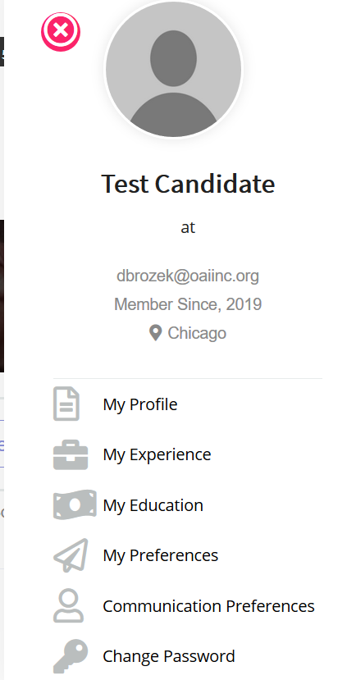Click the "at" text under the name
Viewport: 347px width, 680px height.
tap(188, 227)
